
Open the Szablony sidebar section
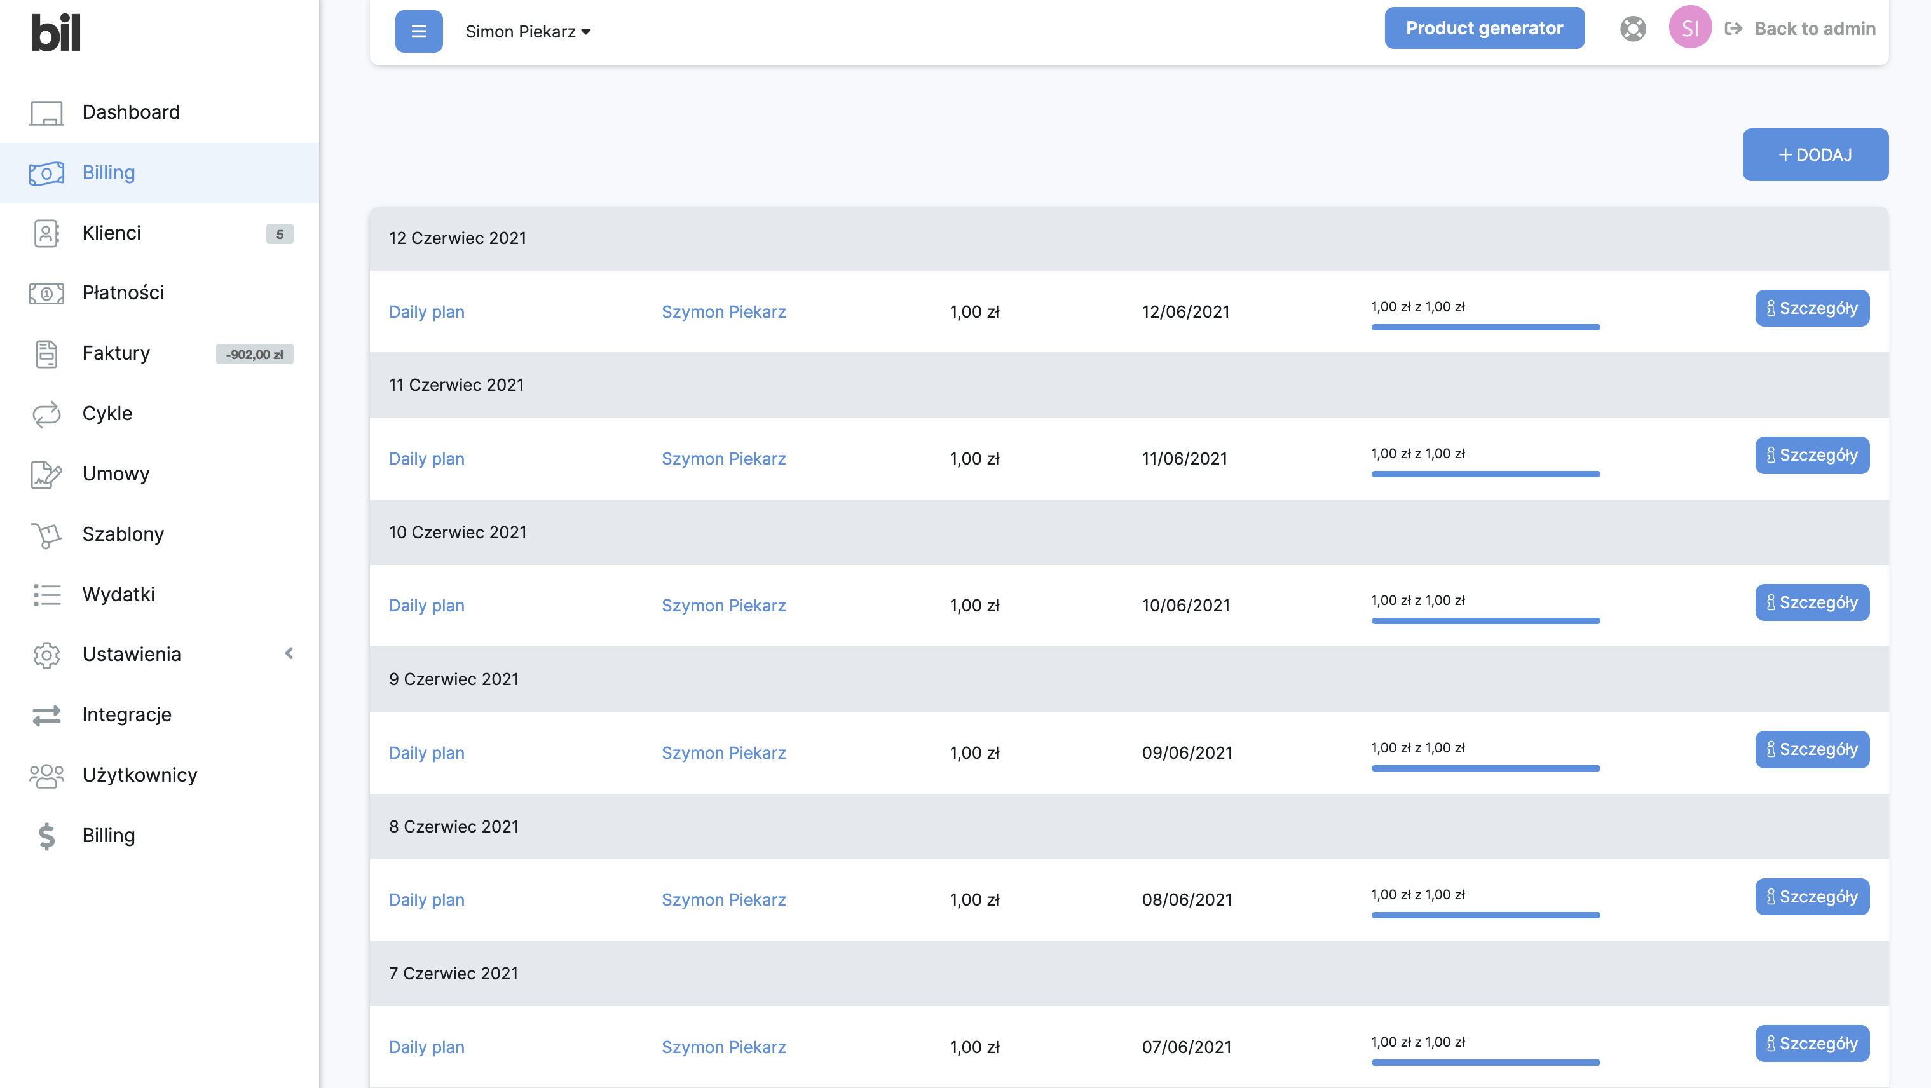click(x=123, y=534)
